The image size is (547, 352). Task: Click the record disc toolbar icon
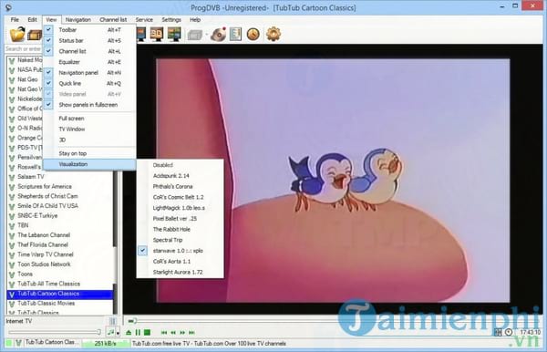(x=218, y=34)
